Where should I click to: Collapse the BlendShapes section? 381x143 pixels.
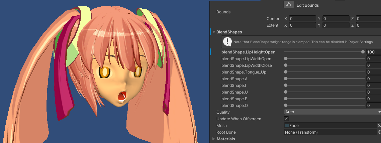click(214, 32)
